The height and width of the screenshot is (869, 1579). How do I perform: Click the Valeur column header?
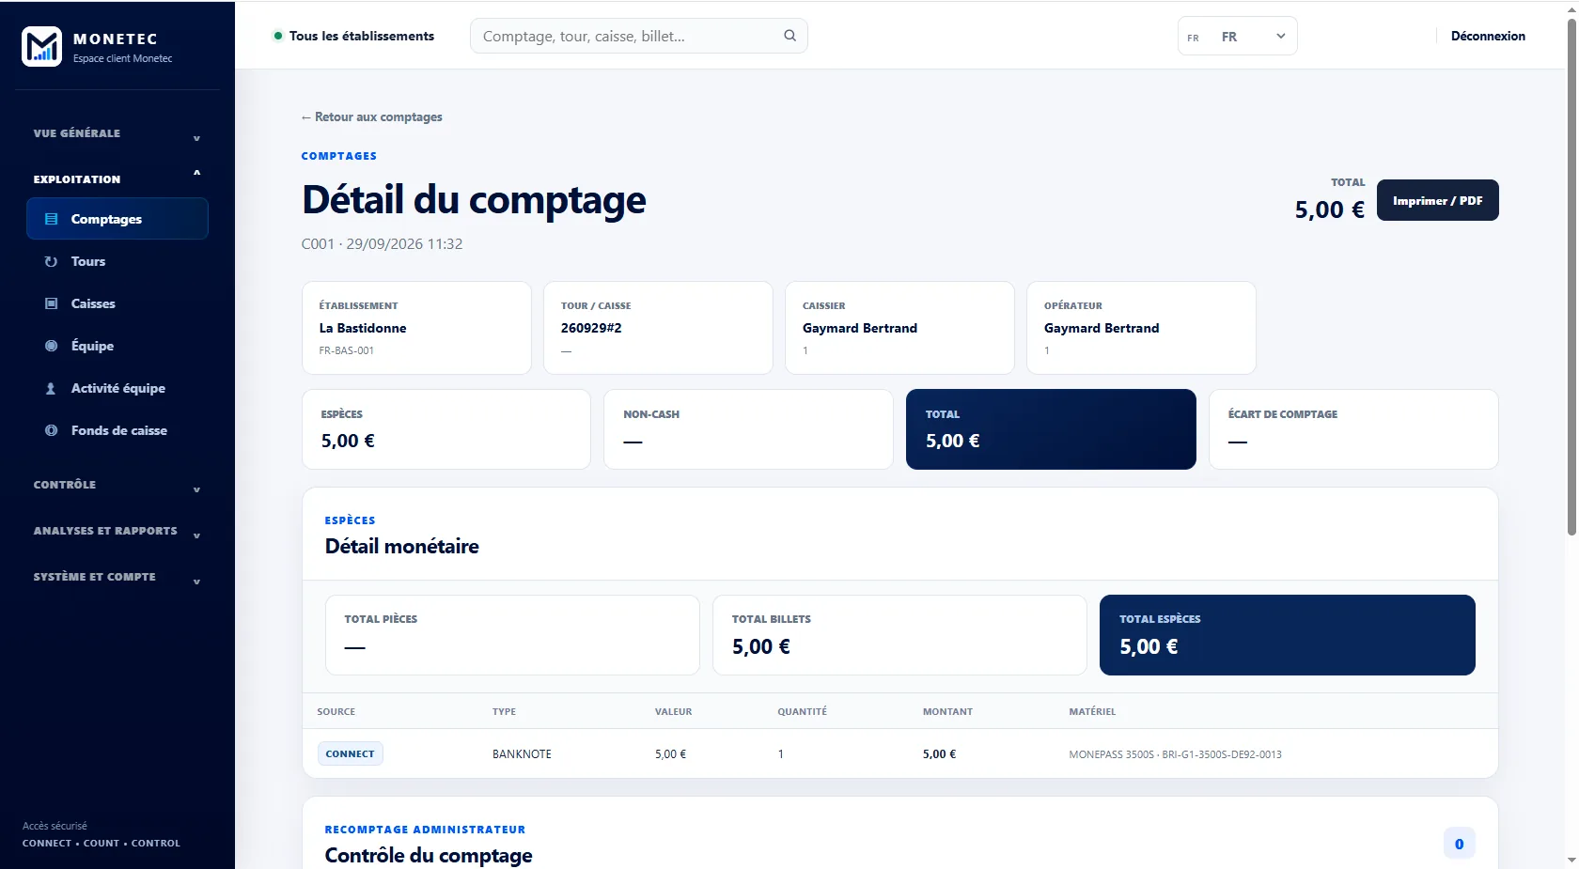(673, 711)
